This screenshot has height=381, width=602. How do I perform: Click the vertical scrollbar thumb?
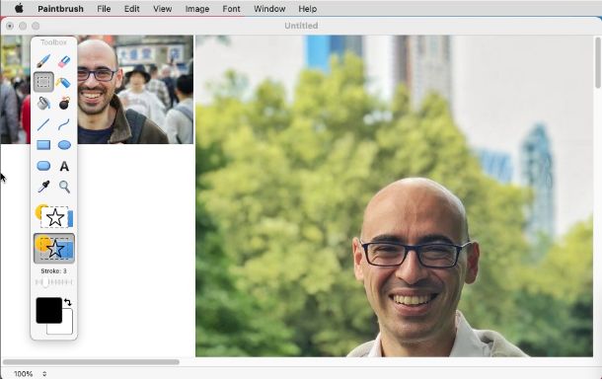pyautogui.click(x=598, y=62)
